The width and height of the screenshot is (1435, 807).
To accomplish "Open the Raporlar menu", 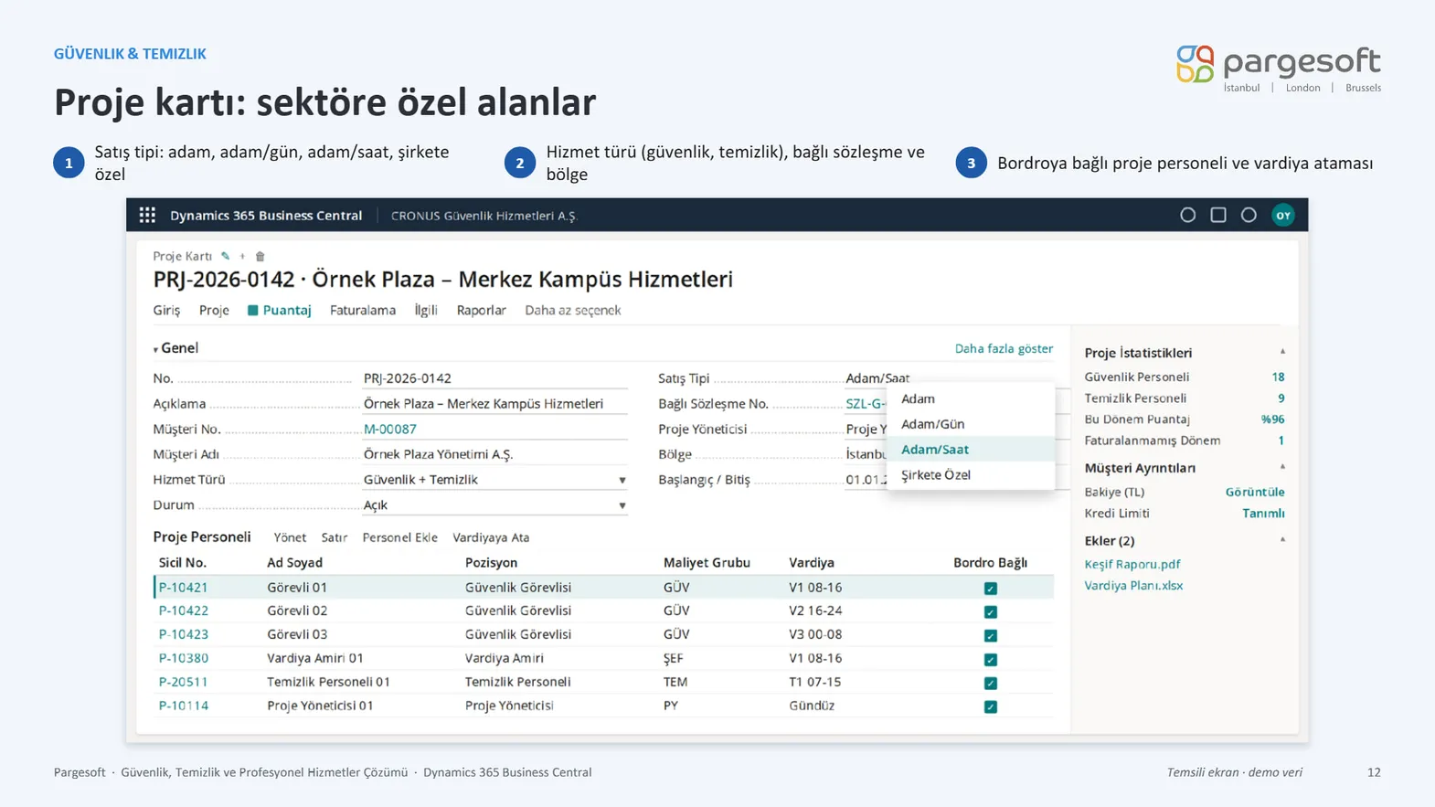I will click(x=481, y=310).
